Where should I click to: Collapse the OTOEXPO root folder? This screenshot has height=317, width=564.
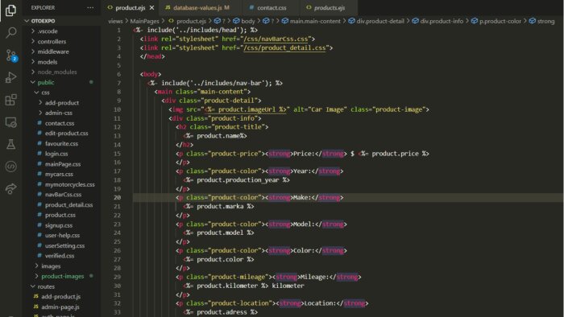coord(43,21)
